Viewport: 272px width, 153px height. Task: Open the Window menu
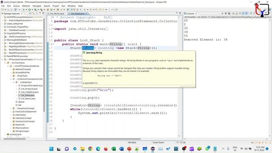click(72, 6)
